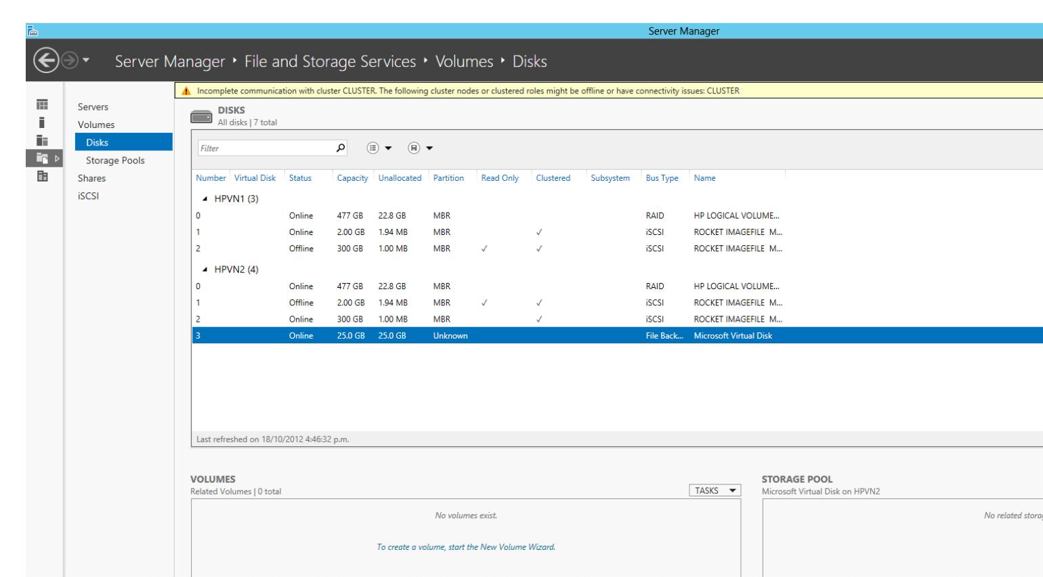Sort by Capacity column header

point(352,178)
